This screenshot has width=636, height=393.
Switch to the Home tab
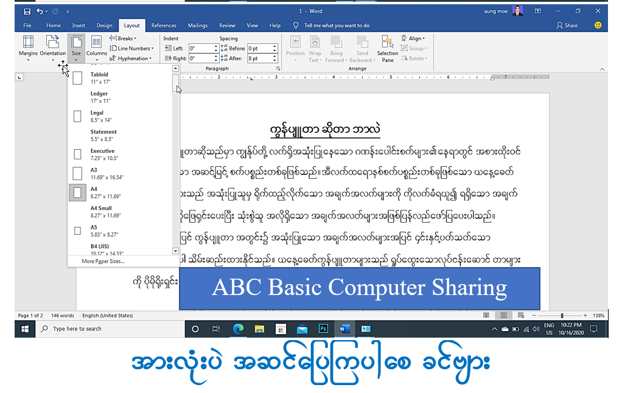tap(54, 25)
